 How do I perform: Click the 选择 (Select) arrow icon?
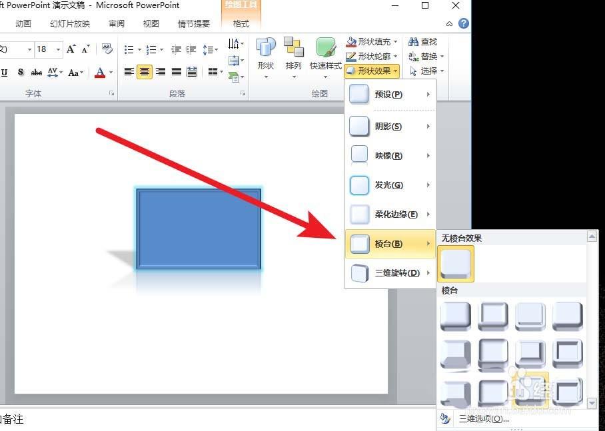coord(413,71)
